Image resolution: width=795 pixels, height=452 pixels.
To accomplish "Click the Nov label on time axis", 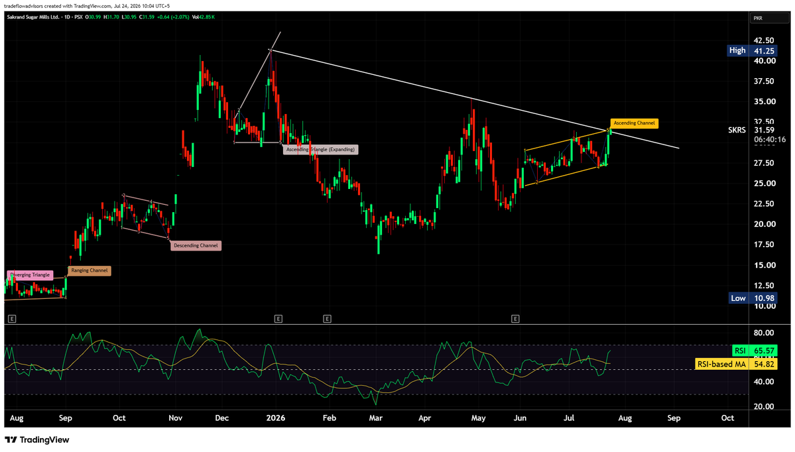I will [x=176, y=418].
